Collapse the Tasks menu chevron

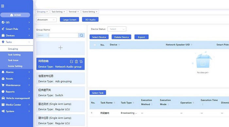tap(29, 42)
